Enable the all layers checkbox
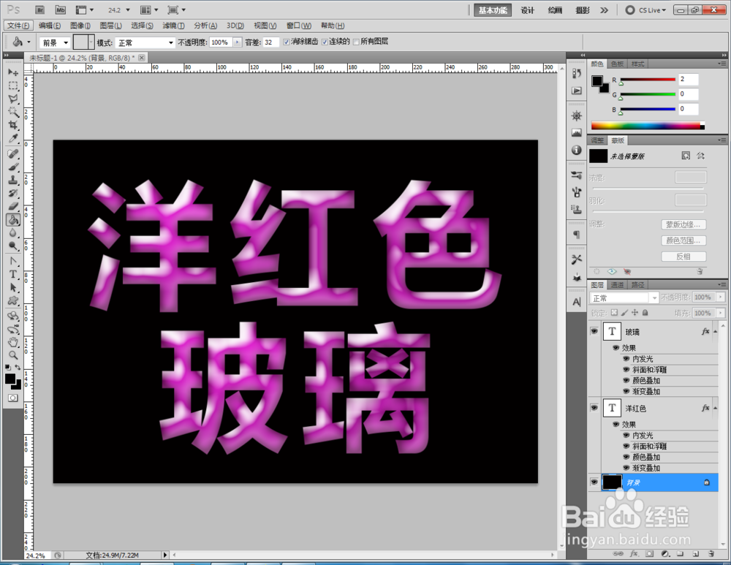731x565 pixels. [356, 42]
